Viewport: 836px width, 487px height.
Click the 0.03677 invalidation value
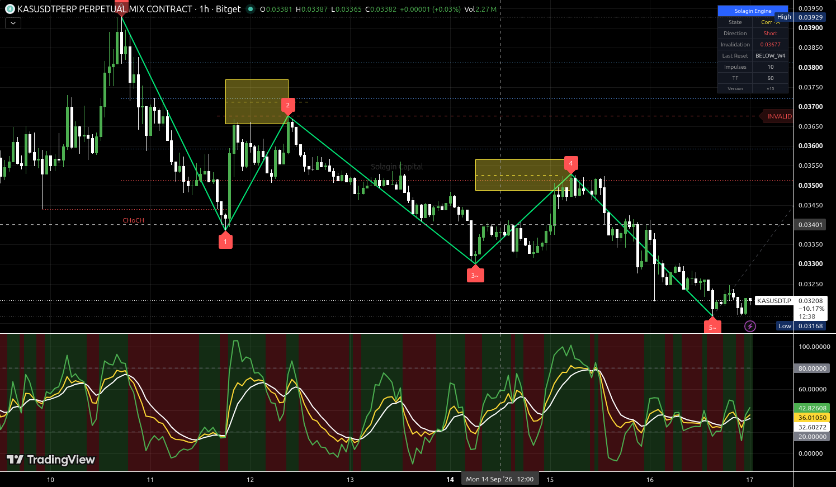click(x=770, y=45)
